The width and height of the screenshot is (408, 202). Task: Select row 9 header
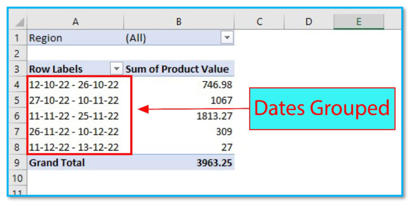tap(17, 163)
